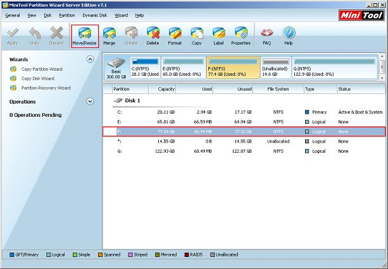
Task: Sort by Unused column header
Action: tap(233, 89)
